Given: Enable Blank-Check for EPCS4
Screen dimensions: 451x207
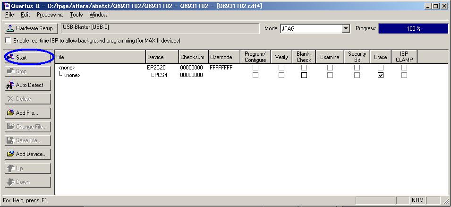Looking at the screenshot, I should [x=304, y=75].
